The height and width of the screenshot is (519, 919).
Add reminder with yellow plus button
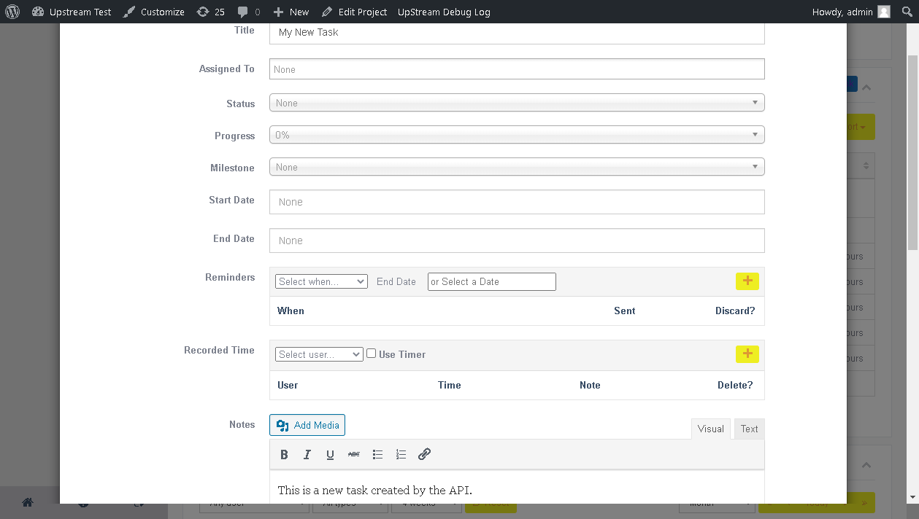[747, 281]
